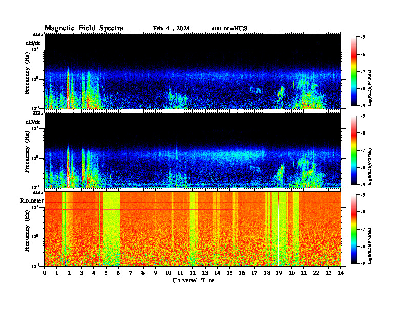Image resolution: width=406 pixels, height=313 pixels.
Task: Click the "Universal Time" axis title
Action: pyautogui.click(x=193, y=280)
